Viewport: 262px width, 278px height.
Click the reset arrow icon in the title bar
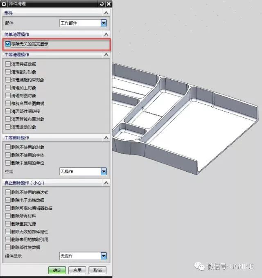[x=102, y=4]
